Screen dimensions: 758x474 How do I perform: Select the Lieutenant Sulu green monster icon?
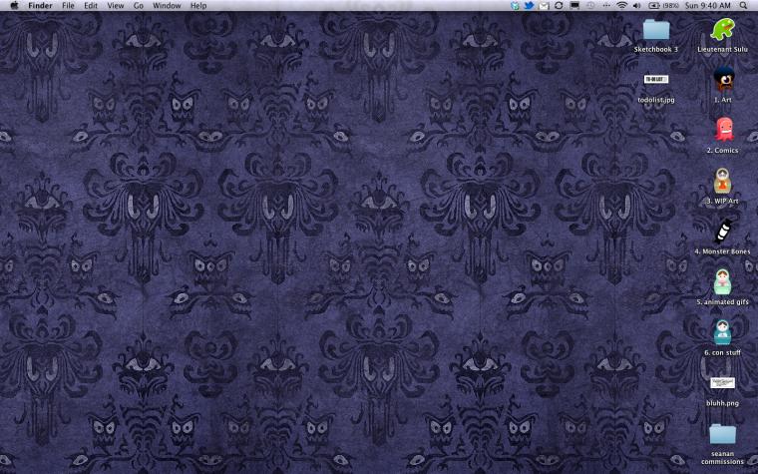click(722, 29)
